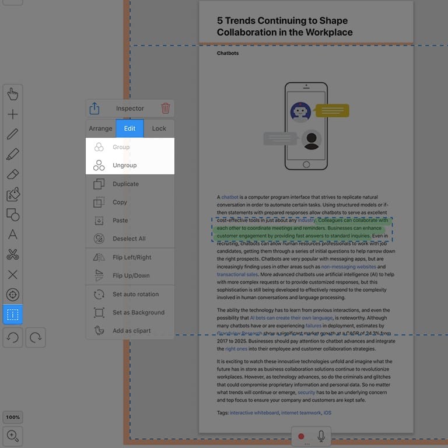Choose Flip Up/Down
The image size is (448, 448).
[130, 275]
